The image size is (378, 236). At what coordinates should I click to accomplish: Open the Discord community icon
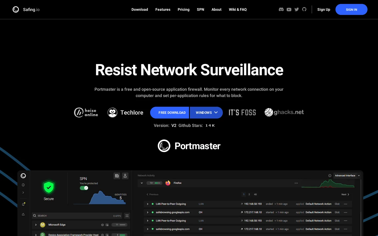(281, 9)
